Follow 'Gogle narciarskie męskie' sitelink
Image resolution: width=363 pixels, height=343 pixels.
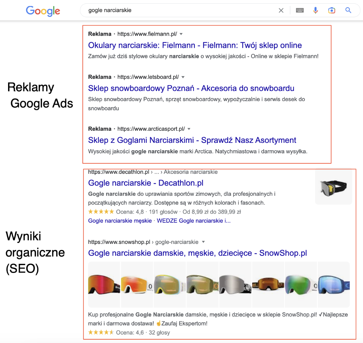click(x=120, y=221)
